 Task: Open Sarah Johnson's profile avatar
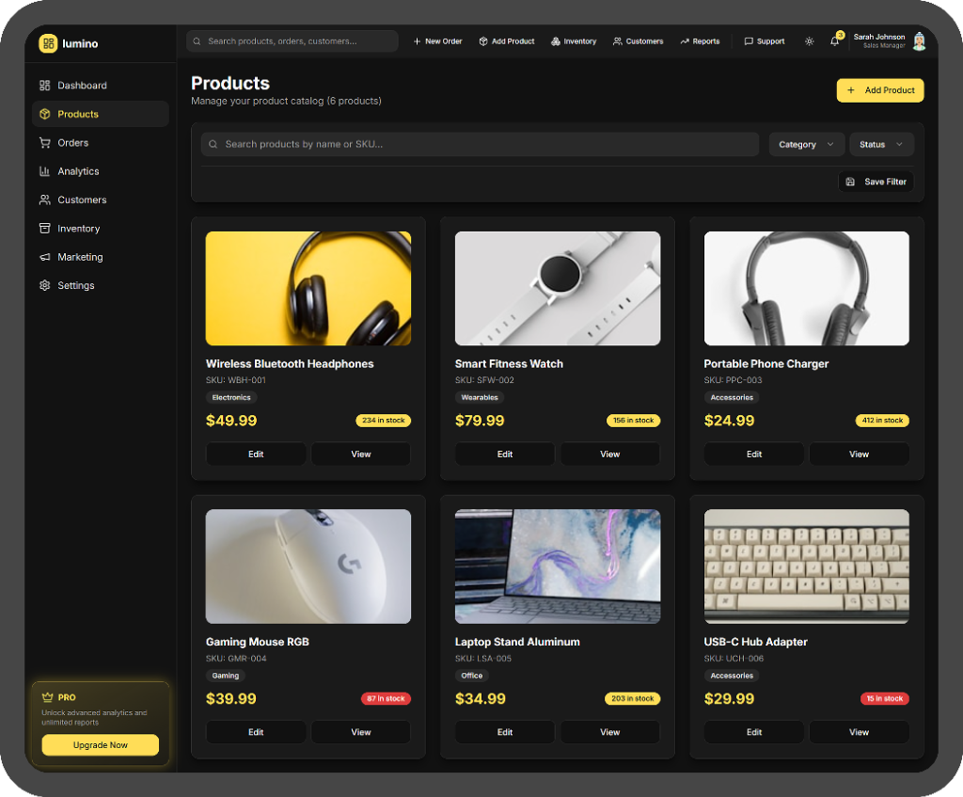coord(919,41)
